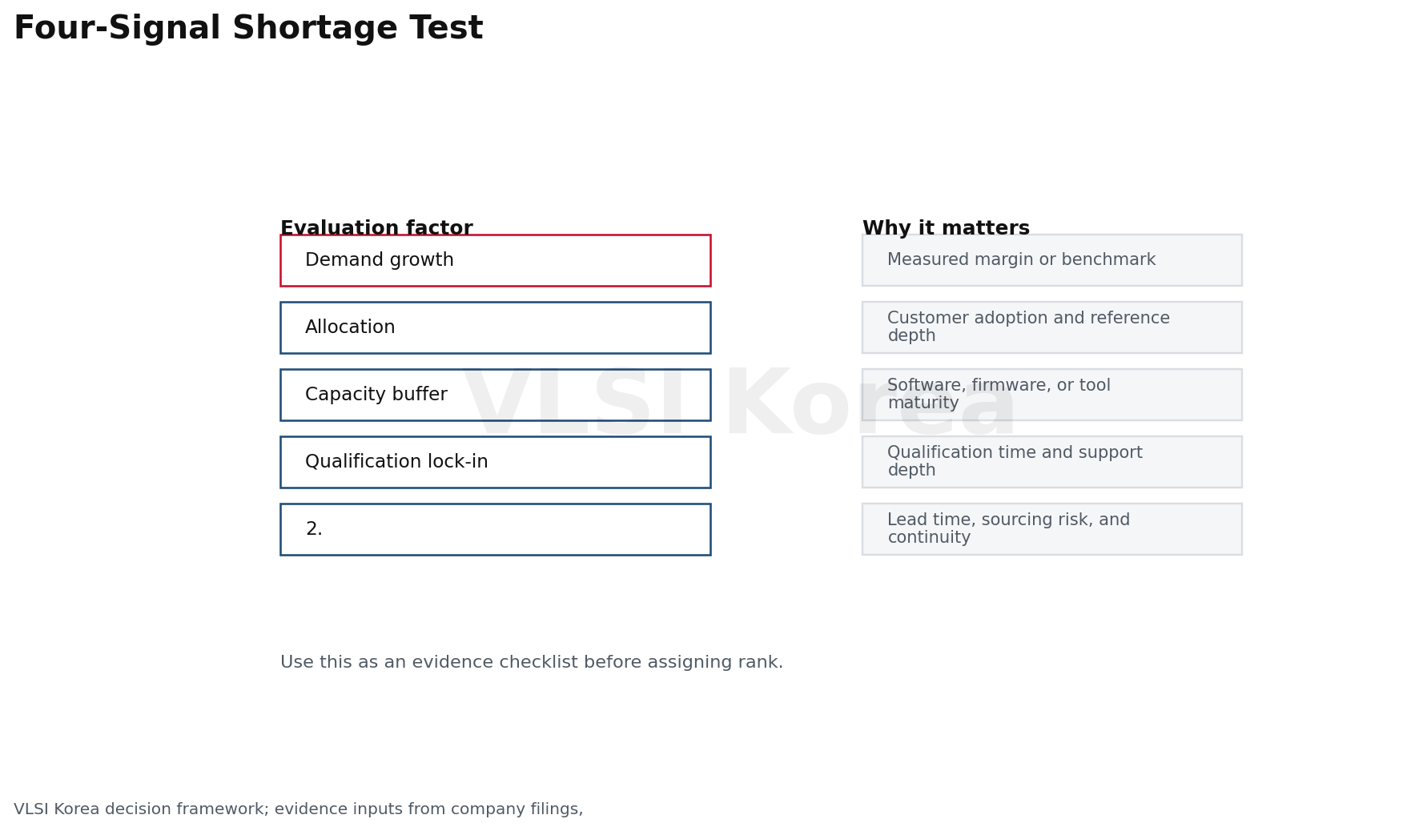Click Measured margin or benchmark box
1407x831 pixels.
click(x=1051, y=260)
